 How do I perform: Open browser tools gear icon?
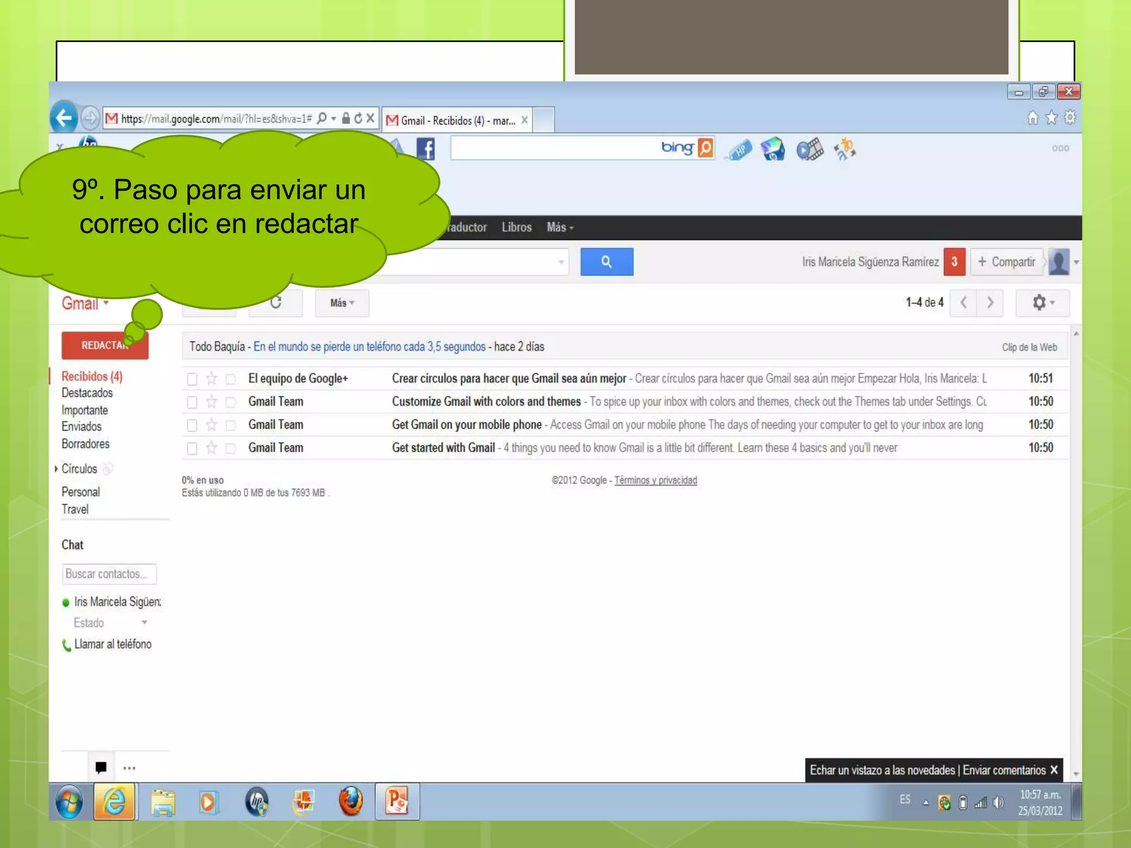point(1070,118)
